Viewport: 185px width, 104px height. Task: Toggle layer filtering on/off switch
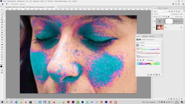184,11
